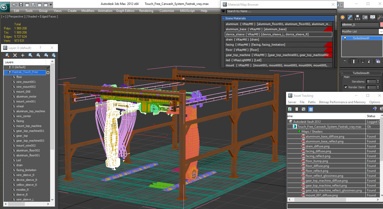
Task: Click the Pin Stack icon
Action: pos(344,61)
